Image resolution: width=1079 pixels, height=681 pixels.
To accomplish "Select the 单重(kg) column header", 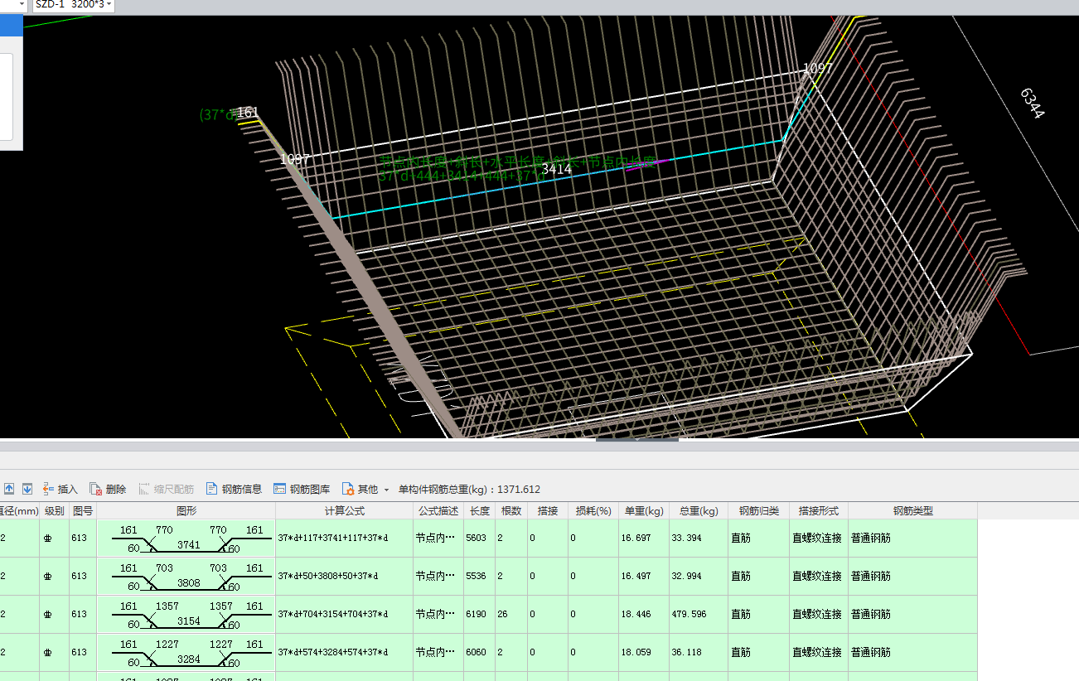I will pyautogui.click(x=643, y=511).
